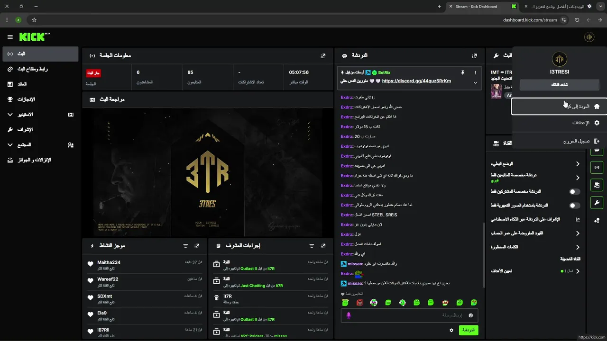Click the I3TRESI profile avatar in the header
Screen dimensions: 607x341
click(x=589, y=37)
